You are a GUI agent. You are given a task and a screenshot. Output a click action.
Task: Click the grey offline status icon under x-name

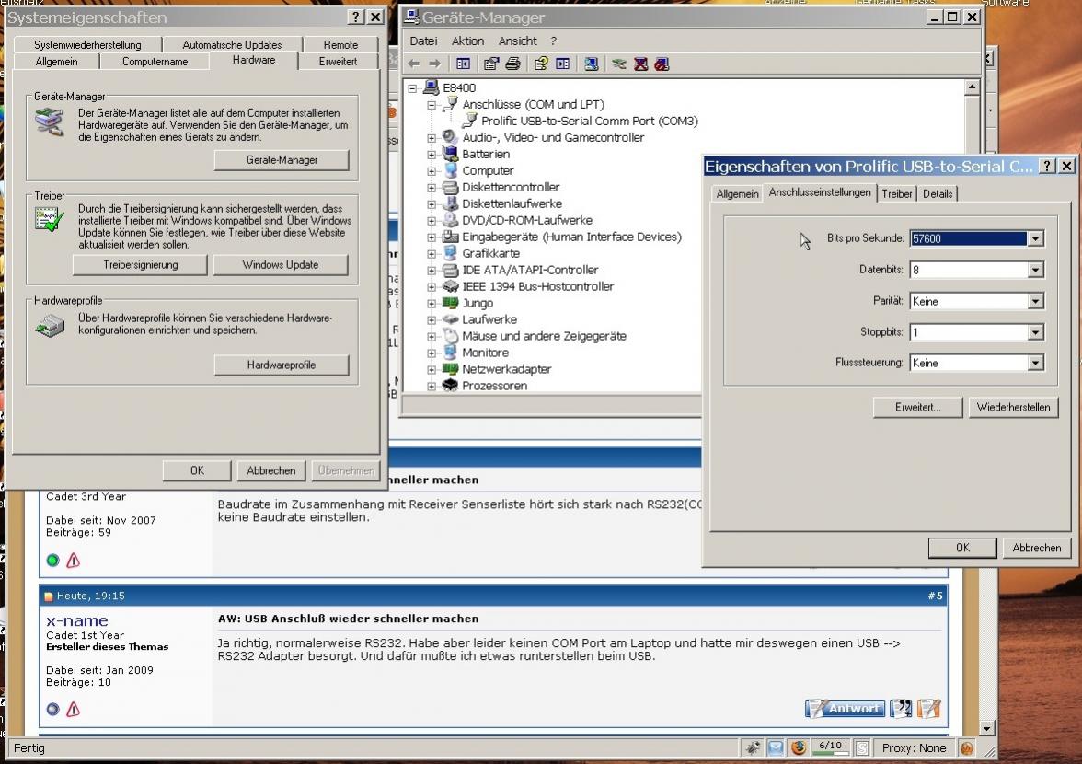tap(53, 709)
